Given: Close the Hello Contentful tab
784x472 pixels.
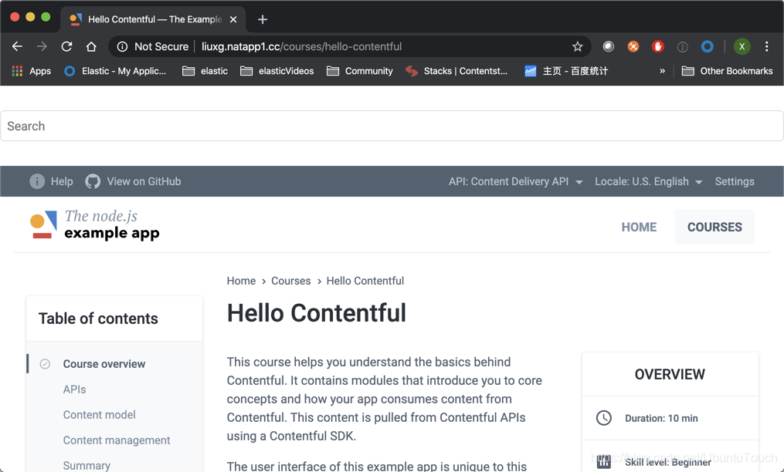Looking at the screenshot, I should point(233,19).
